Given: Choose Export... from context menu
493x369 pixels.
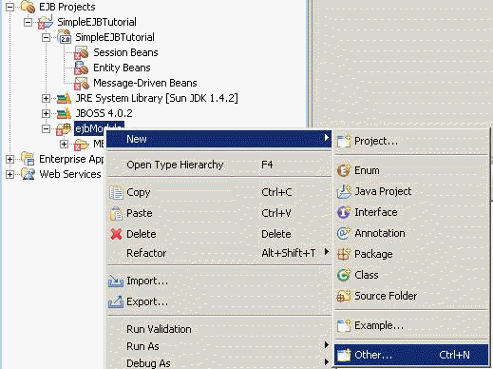Looking at the screenshot, I should tap(218, 301).
